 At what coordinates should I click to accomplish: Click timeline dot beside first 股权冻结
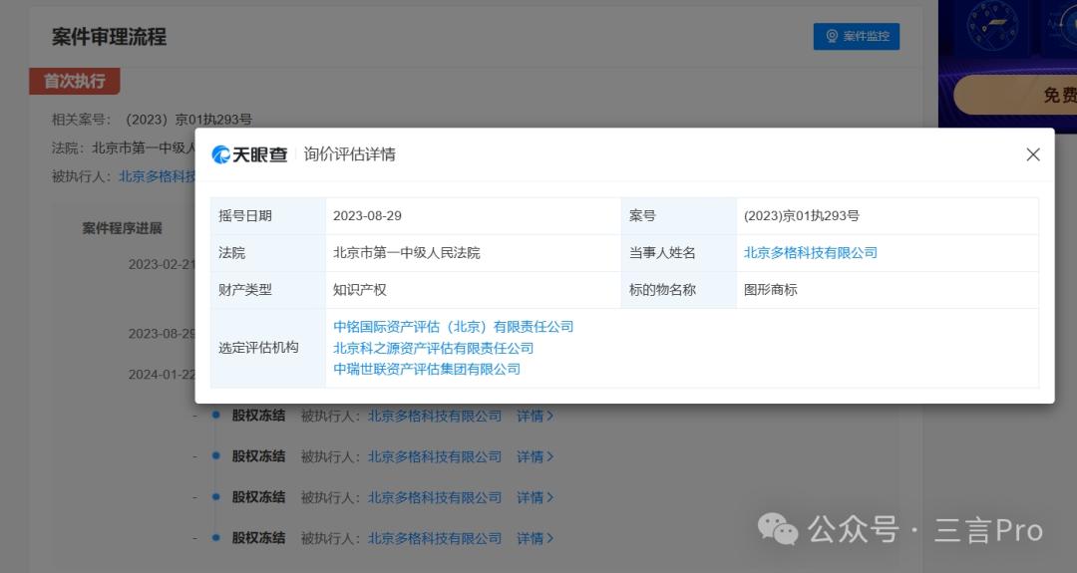[215, 416]
